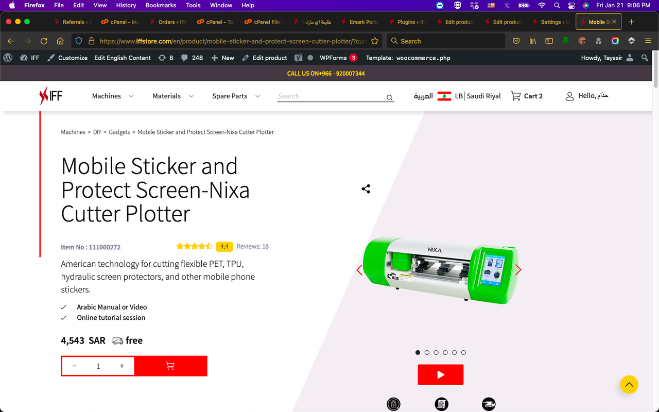Bookmark this page with the star icon
The height and width of the screenshot is (412, 659).
pyautogui.click(x=375, y=41)
